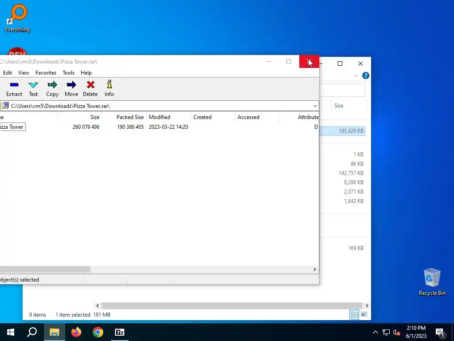Click left arrow of Explorer horizontal scrollbar
Screen dimensions: 454x341
coord(98,305)
